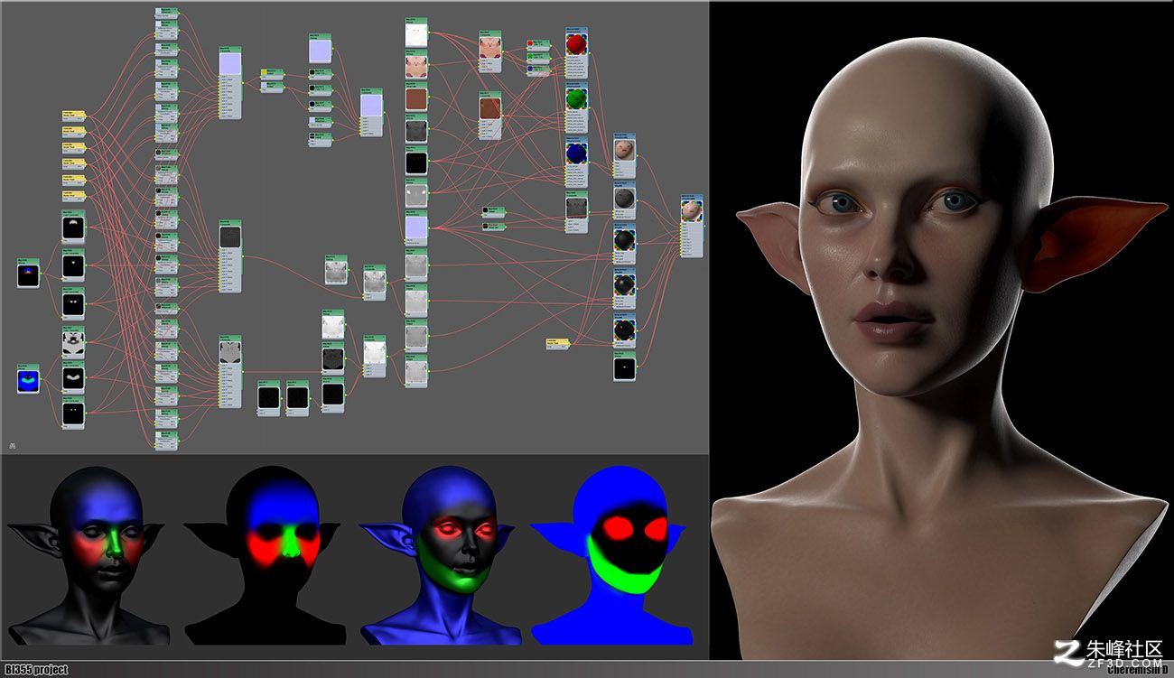Click the blue shaded head preview with red eyes
1174x678 pixels.
[x=442, y=553]
